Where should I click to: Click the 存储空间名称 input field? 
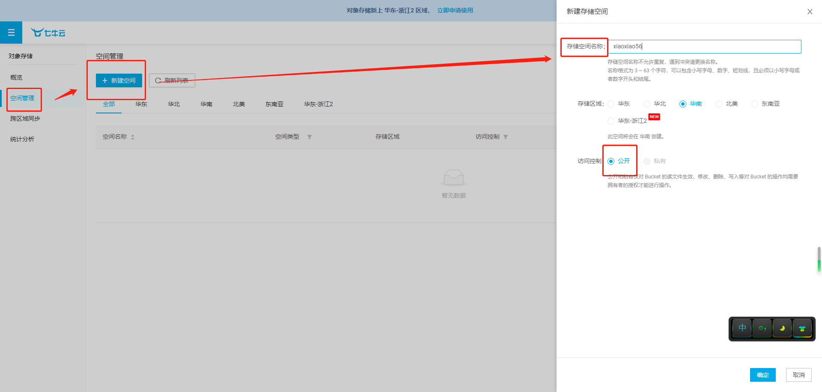705,46
